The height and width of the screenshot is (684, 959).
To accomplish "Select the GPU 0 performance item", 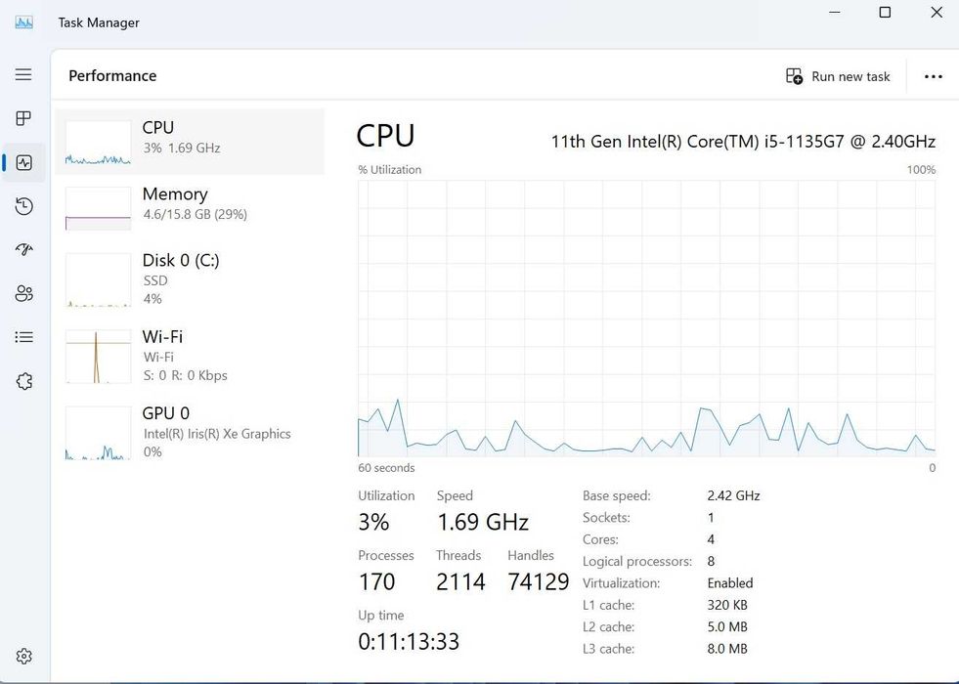I will point(190,431).
